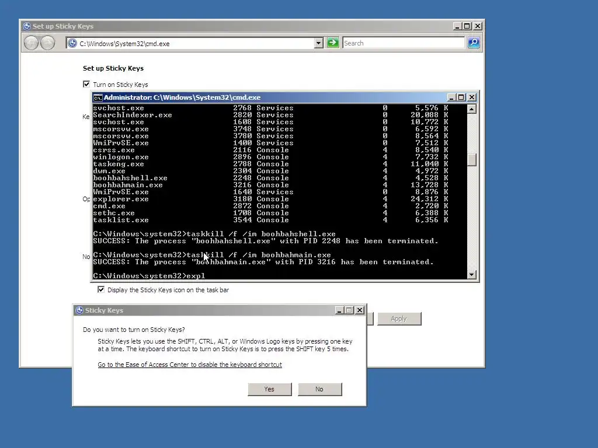Click the cmd scrollbar thumb

pos(472,160)
